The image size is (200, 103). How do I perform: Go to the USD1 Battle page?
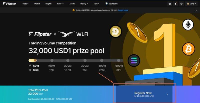tap(111, 4)
